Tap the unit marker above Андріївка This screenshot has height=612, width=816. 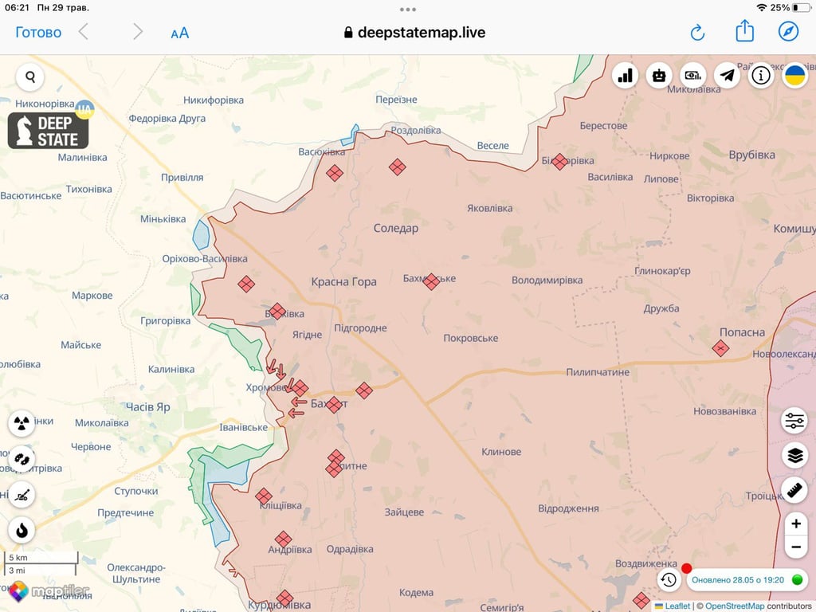283,539
